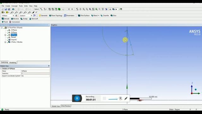
Task: Click the Thin/Surface tool
Action: [84, 16]
